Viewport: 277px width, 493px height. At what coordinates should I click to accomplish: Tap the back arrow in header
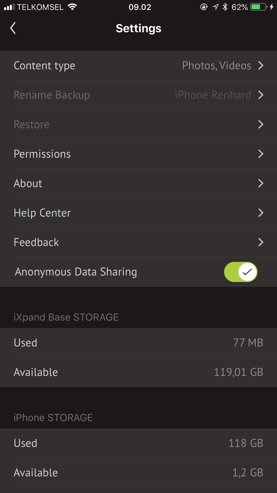(x=13, y=28)
